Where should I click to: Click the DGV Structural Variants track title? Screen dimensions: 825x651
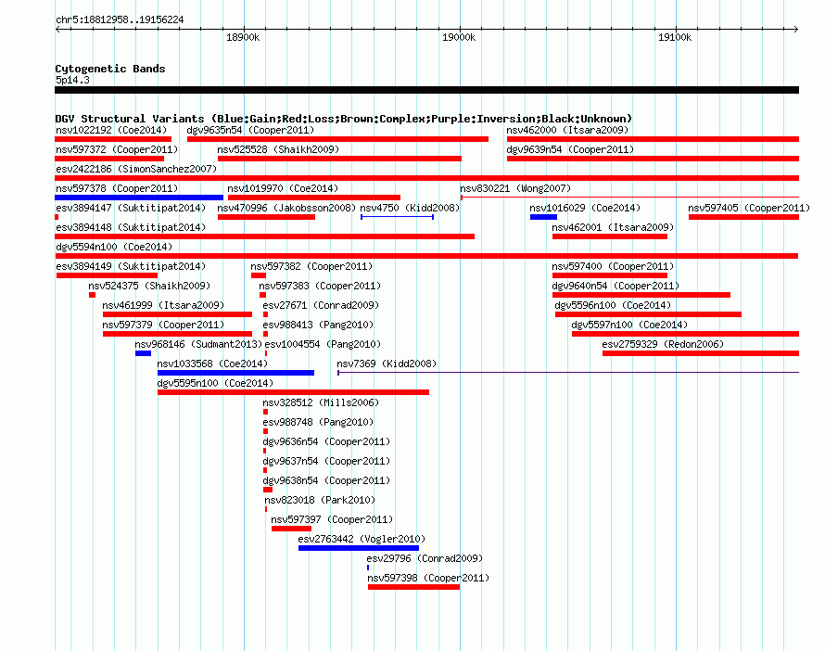(344, 119)
